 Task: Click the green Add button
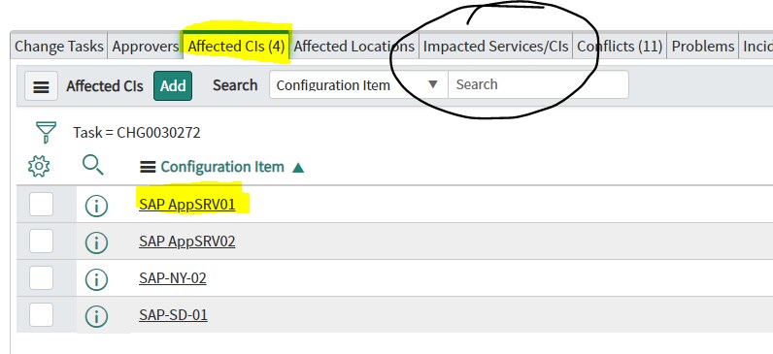pyautogui.click(x=173, y=85)
